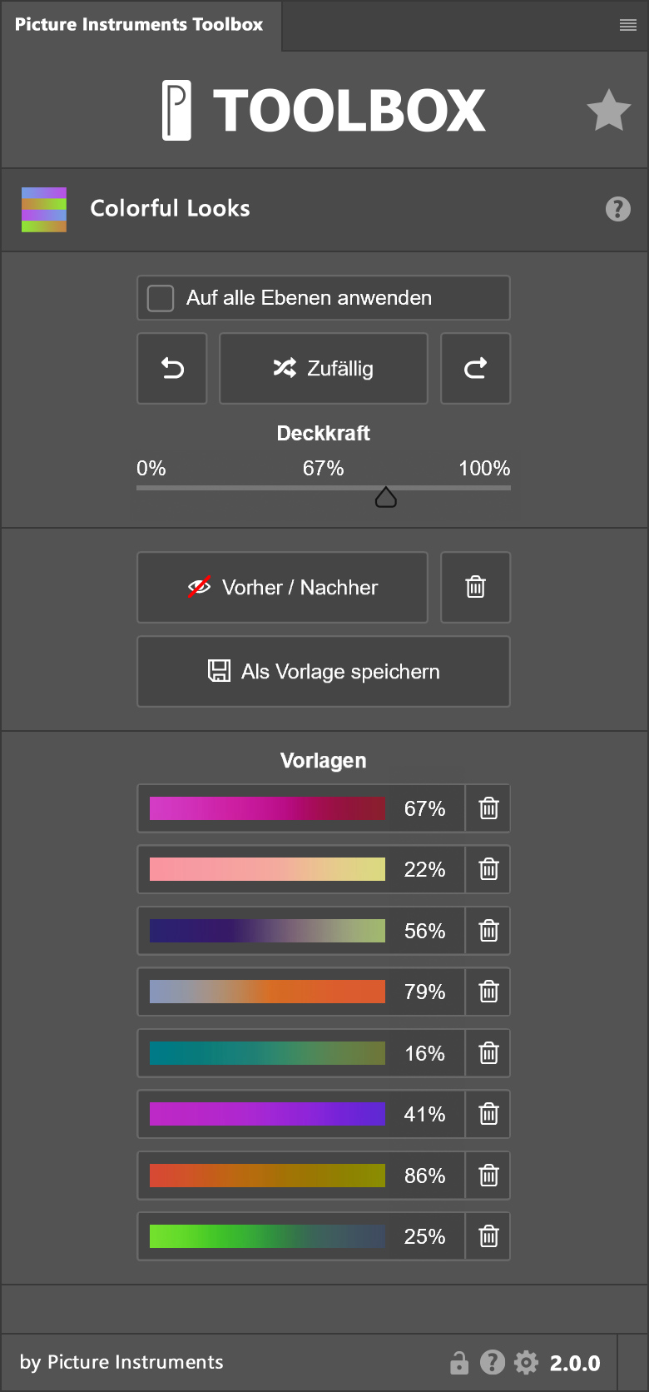Click trash icon beside Vorher / Nachher
The image size is (649, 1392).
pyautogui.click(x=475, y=587)
